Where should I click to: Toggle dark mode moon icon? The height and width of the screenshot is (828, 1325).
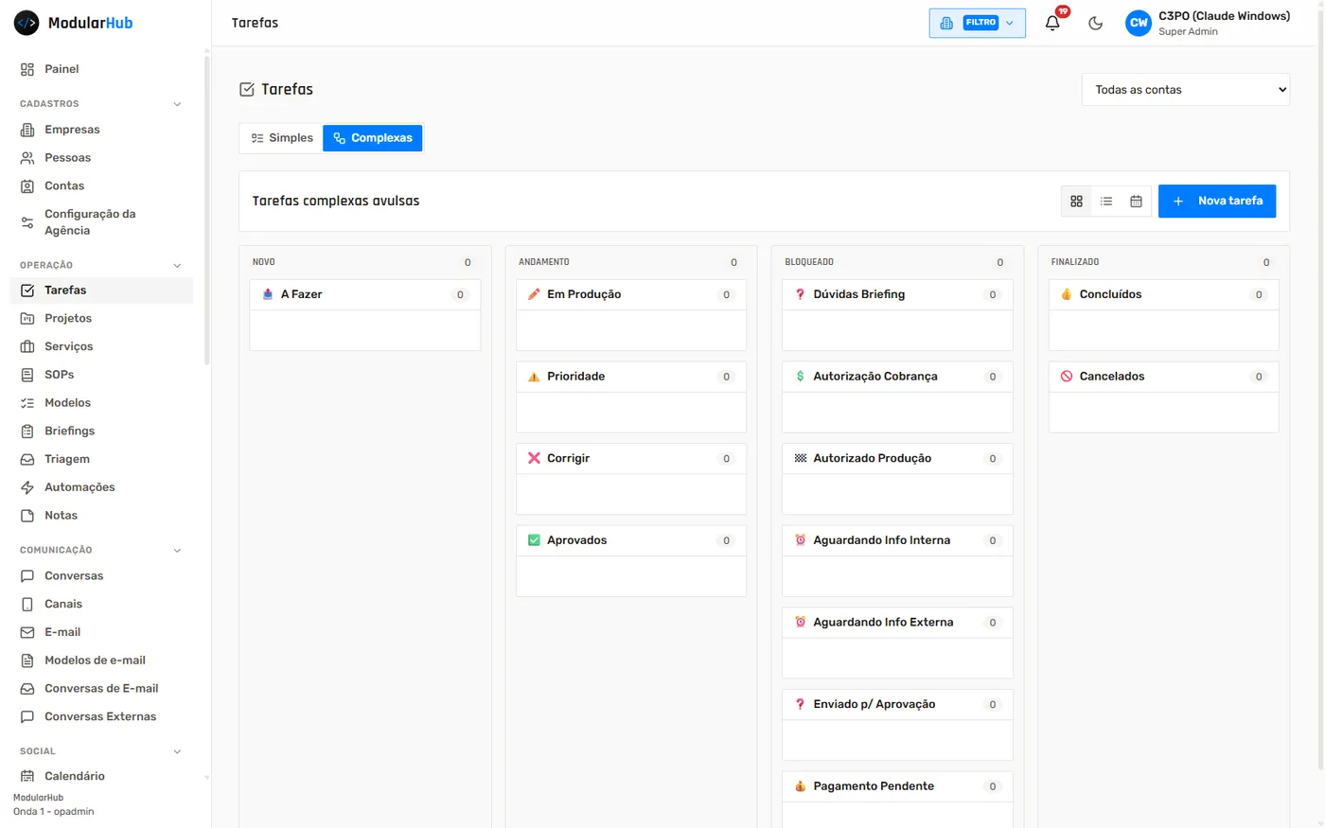coord(1096,23)
